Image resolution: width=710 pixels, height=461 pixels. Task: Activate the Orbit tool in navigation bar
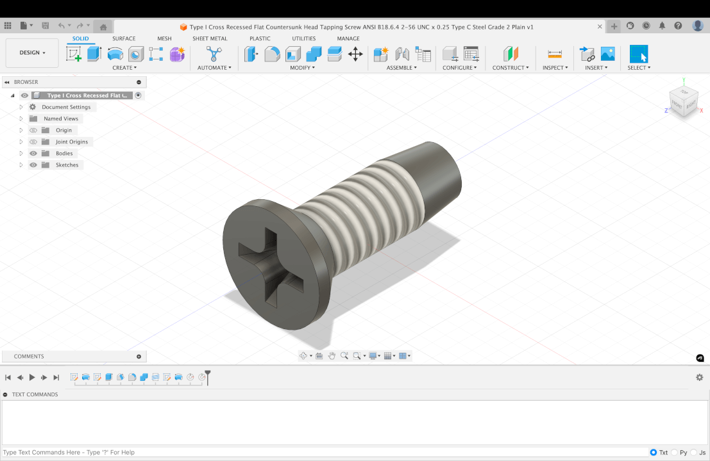click(303, 355)
